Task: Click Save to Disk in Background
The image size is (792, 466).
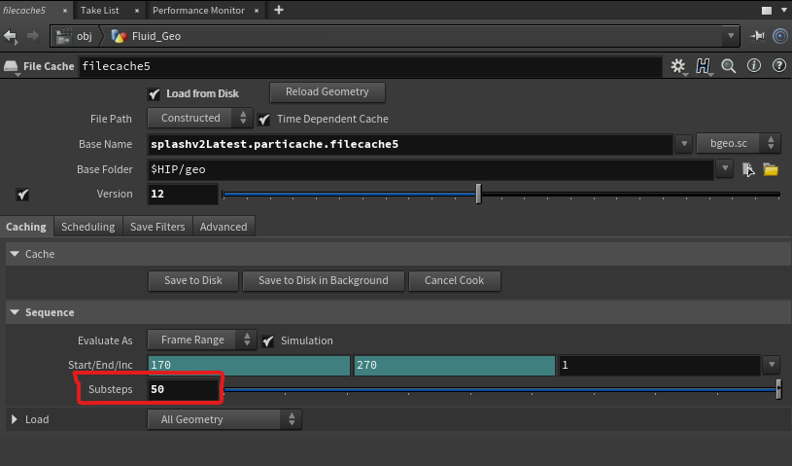Action: pos(324,280)
